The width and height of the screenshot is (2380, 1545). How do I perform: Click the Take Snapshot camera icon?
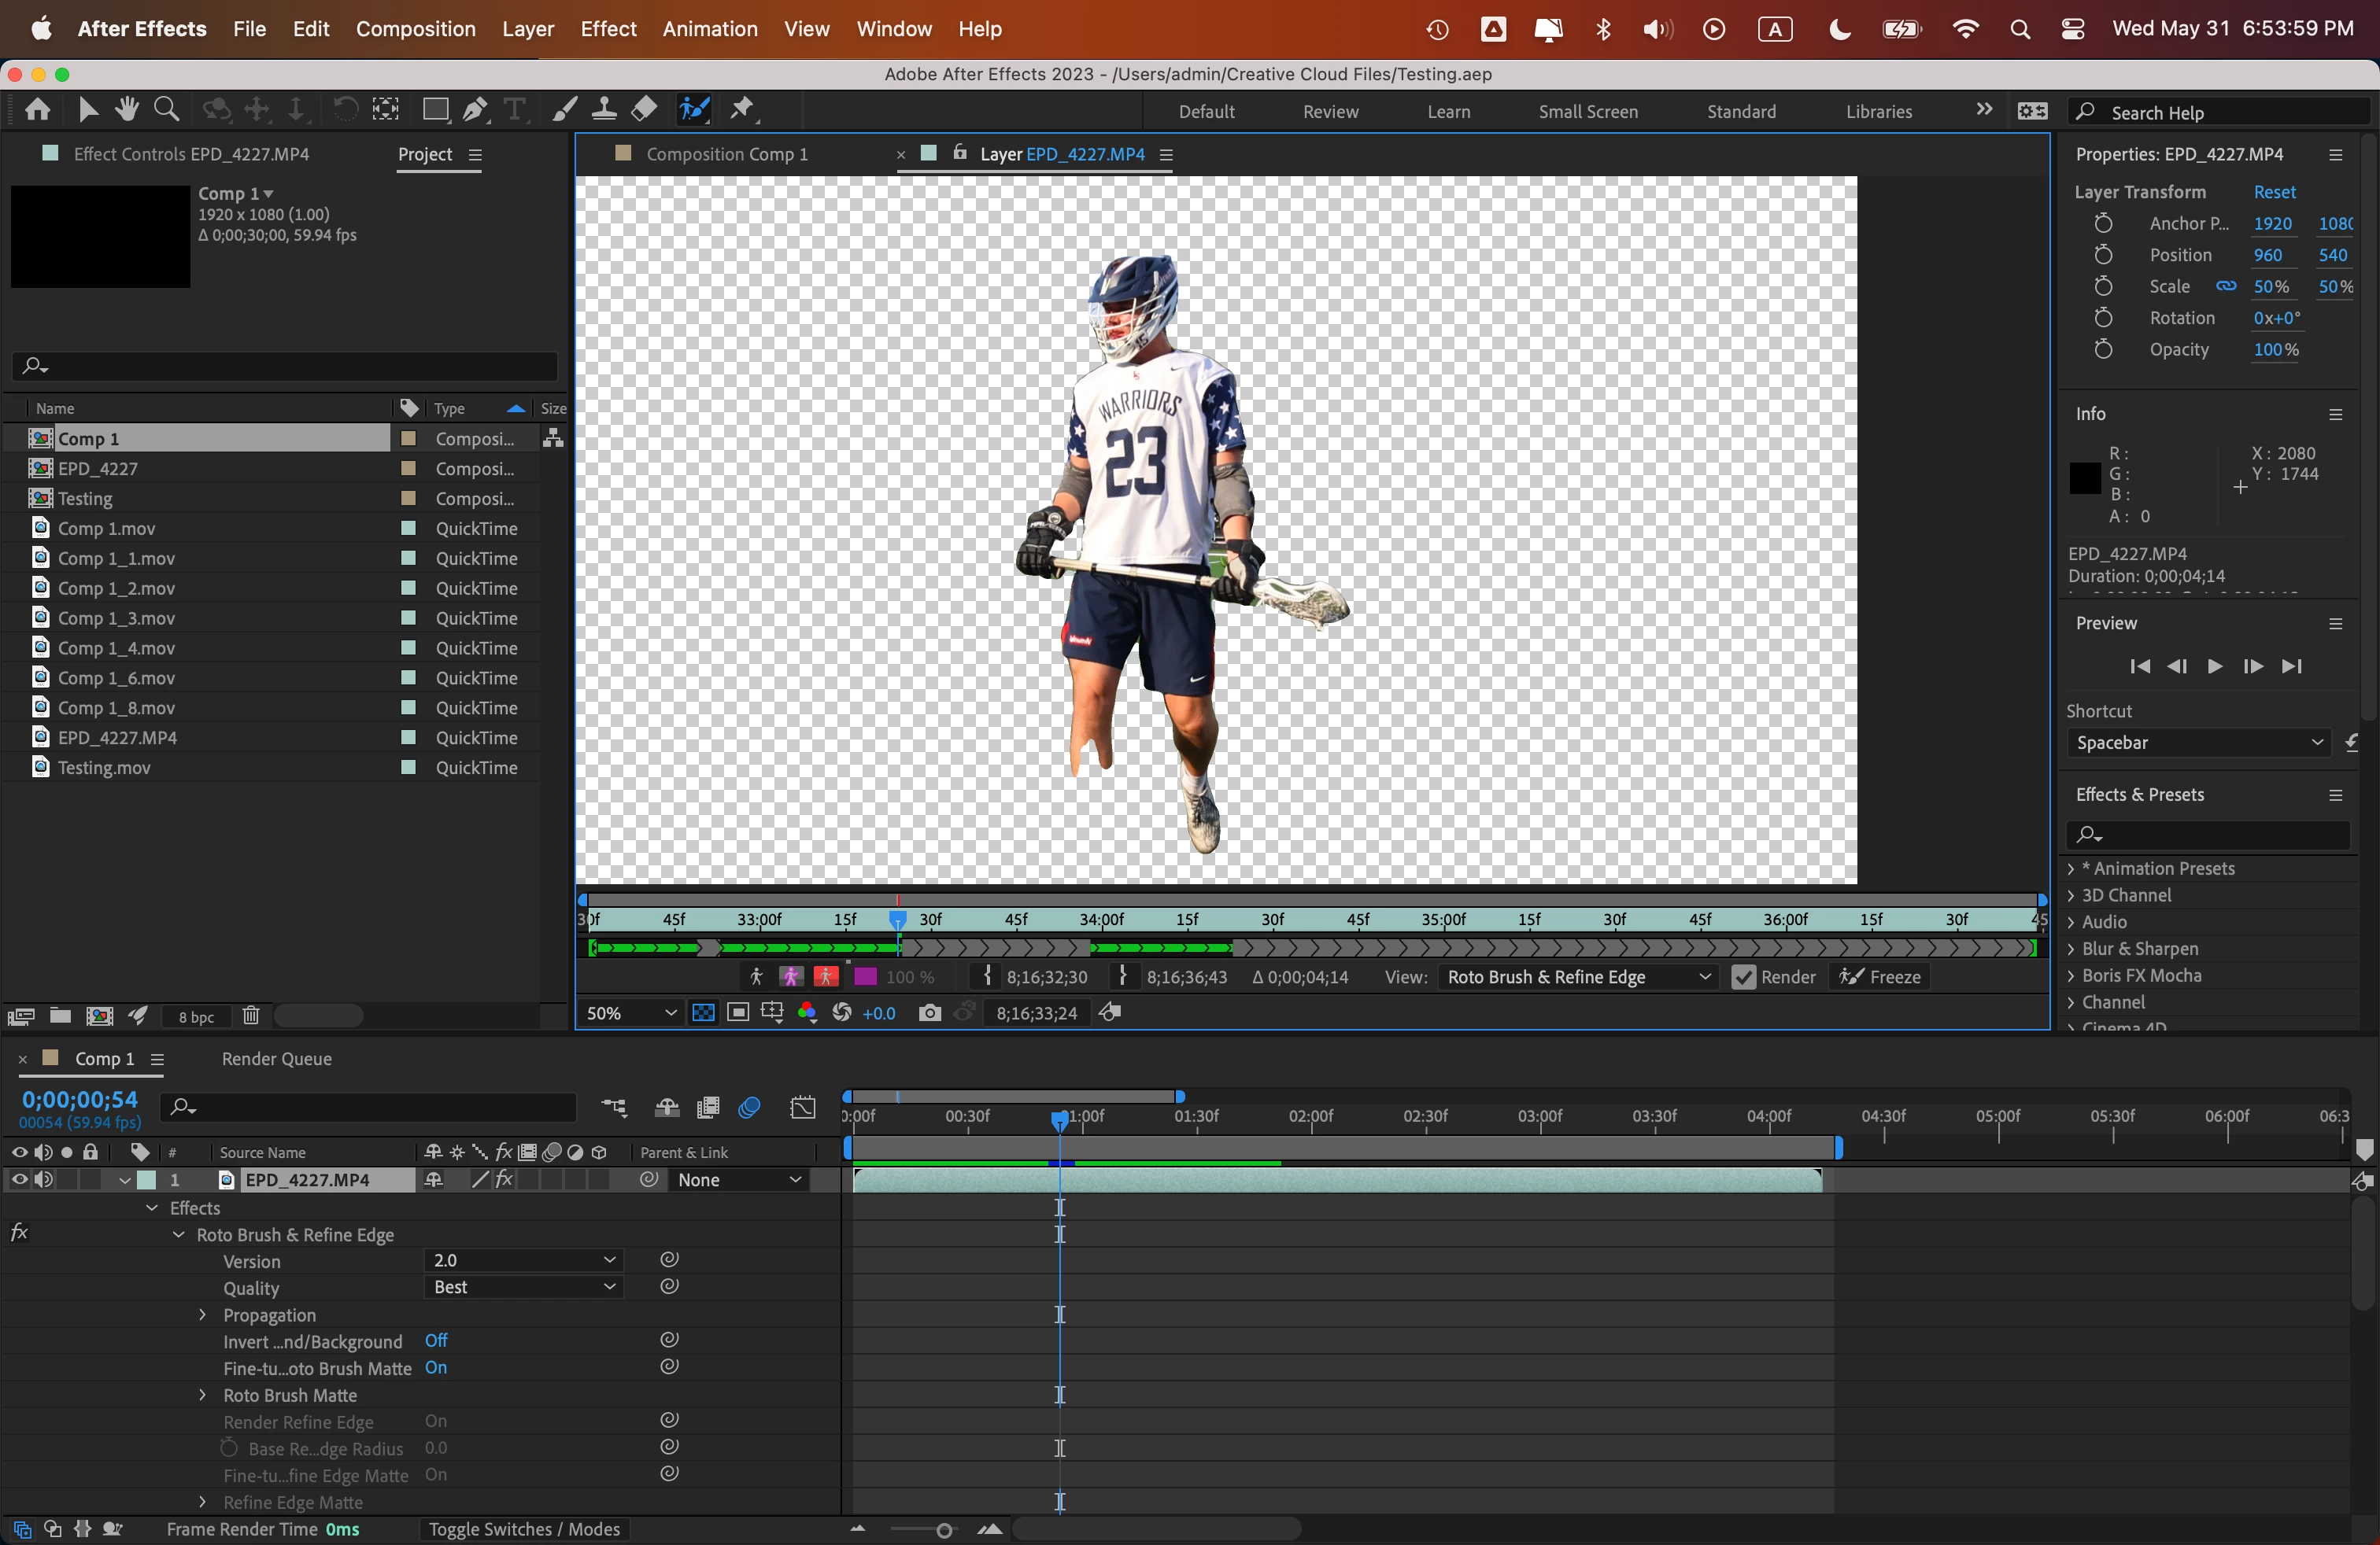coord(929,1012)
